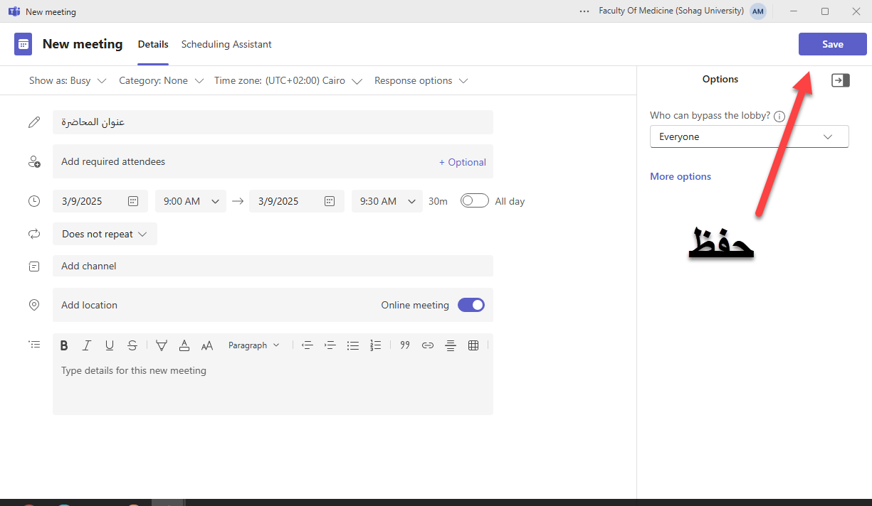Enable the All day toggle

click(x=474, y=201)
